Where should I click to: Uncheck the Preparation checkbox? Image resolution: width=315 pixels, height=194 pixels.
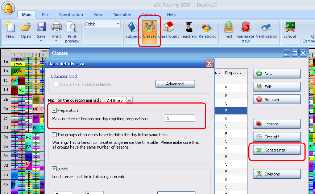tap(54, 110)
